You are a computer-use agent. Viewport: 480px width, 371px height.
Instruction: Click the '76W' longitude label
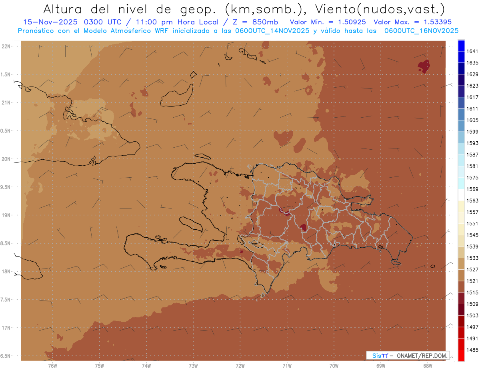point(52,365)
